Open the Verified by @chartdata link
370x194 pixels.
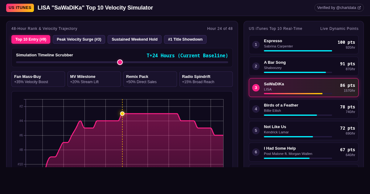coord(339,8)
